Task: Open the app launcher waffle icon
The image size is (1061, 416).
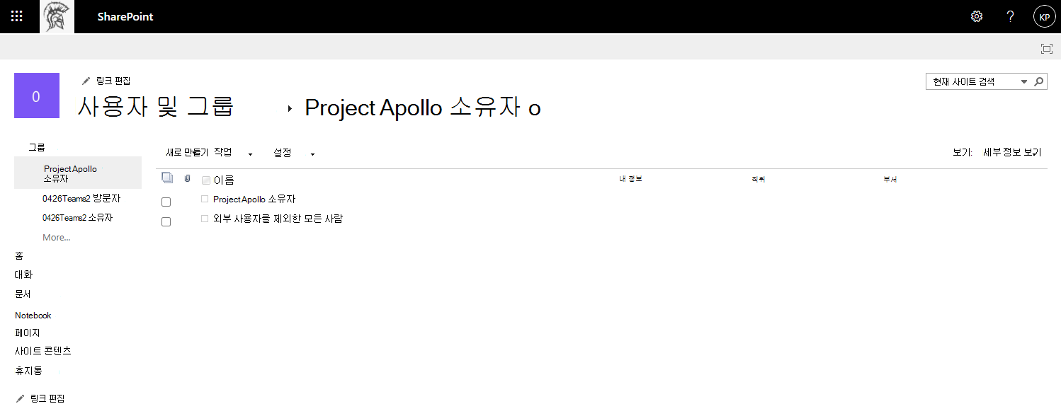Action: pos(17,16)
